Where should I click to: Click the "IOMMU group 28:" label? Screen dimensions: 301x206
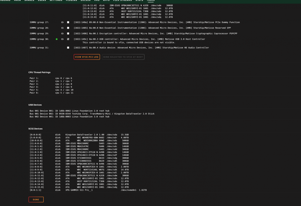(x=39, y=28)
